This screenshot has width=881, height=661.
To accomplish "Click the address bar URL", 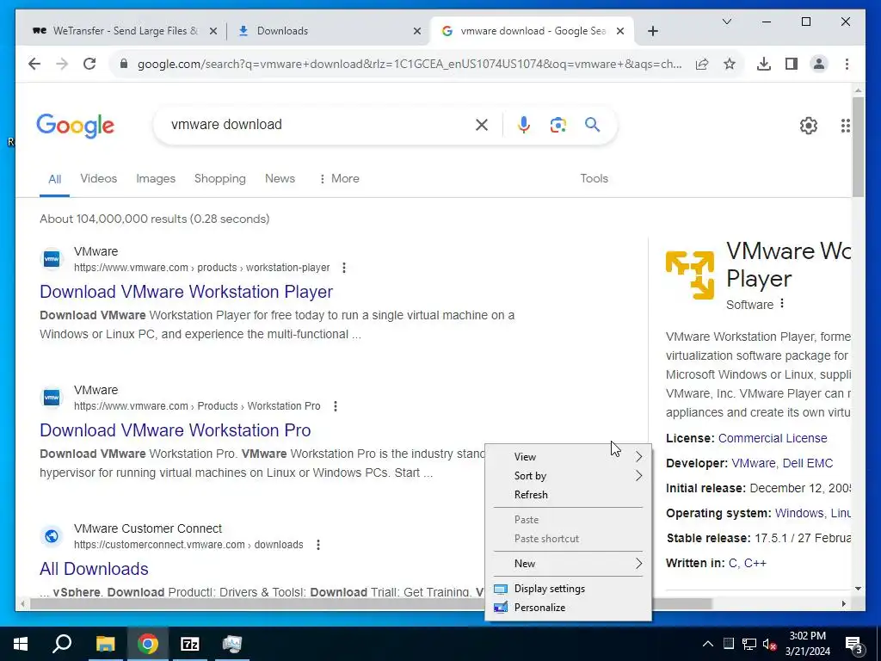I will (410, 64).
